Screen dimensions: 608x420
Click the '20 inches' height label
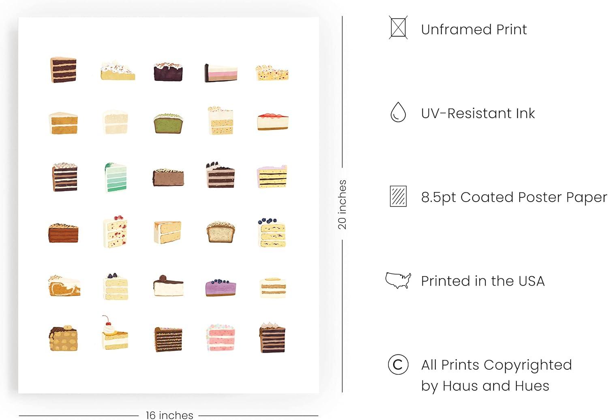tap(343, 204)
